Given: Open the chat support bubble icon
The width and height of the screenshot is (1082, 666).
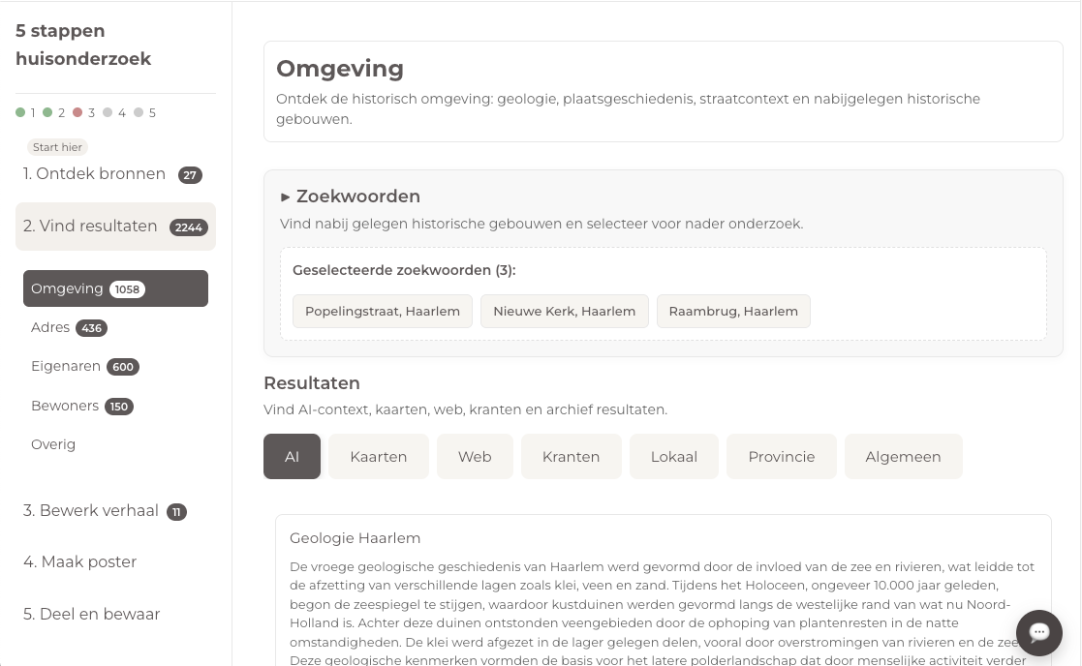Looking at the screenshot, I should pyautogui.click(x=1038, y=632).
